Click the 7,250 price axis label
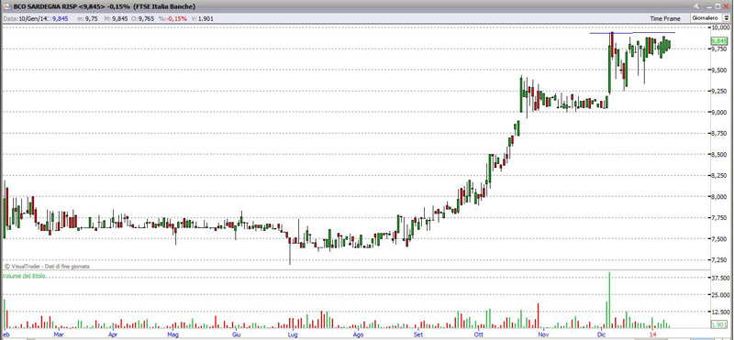The height and width of the screenshot is (340, 734). 719,260
